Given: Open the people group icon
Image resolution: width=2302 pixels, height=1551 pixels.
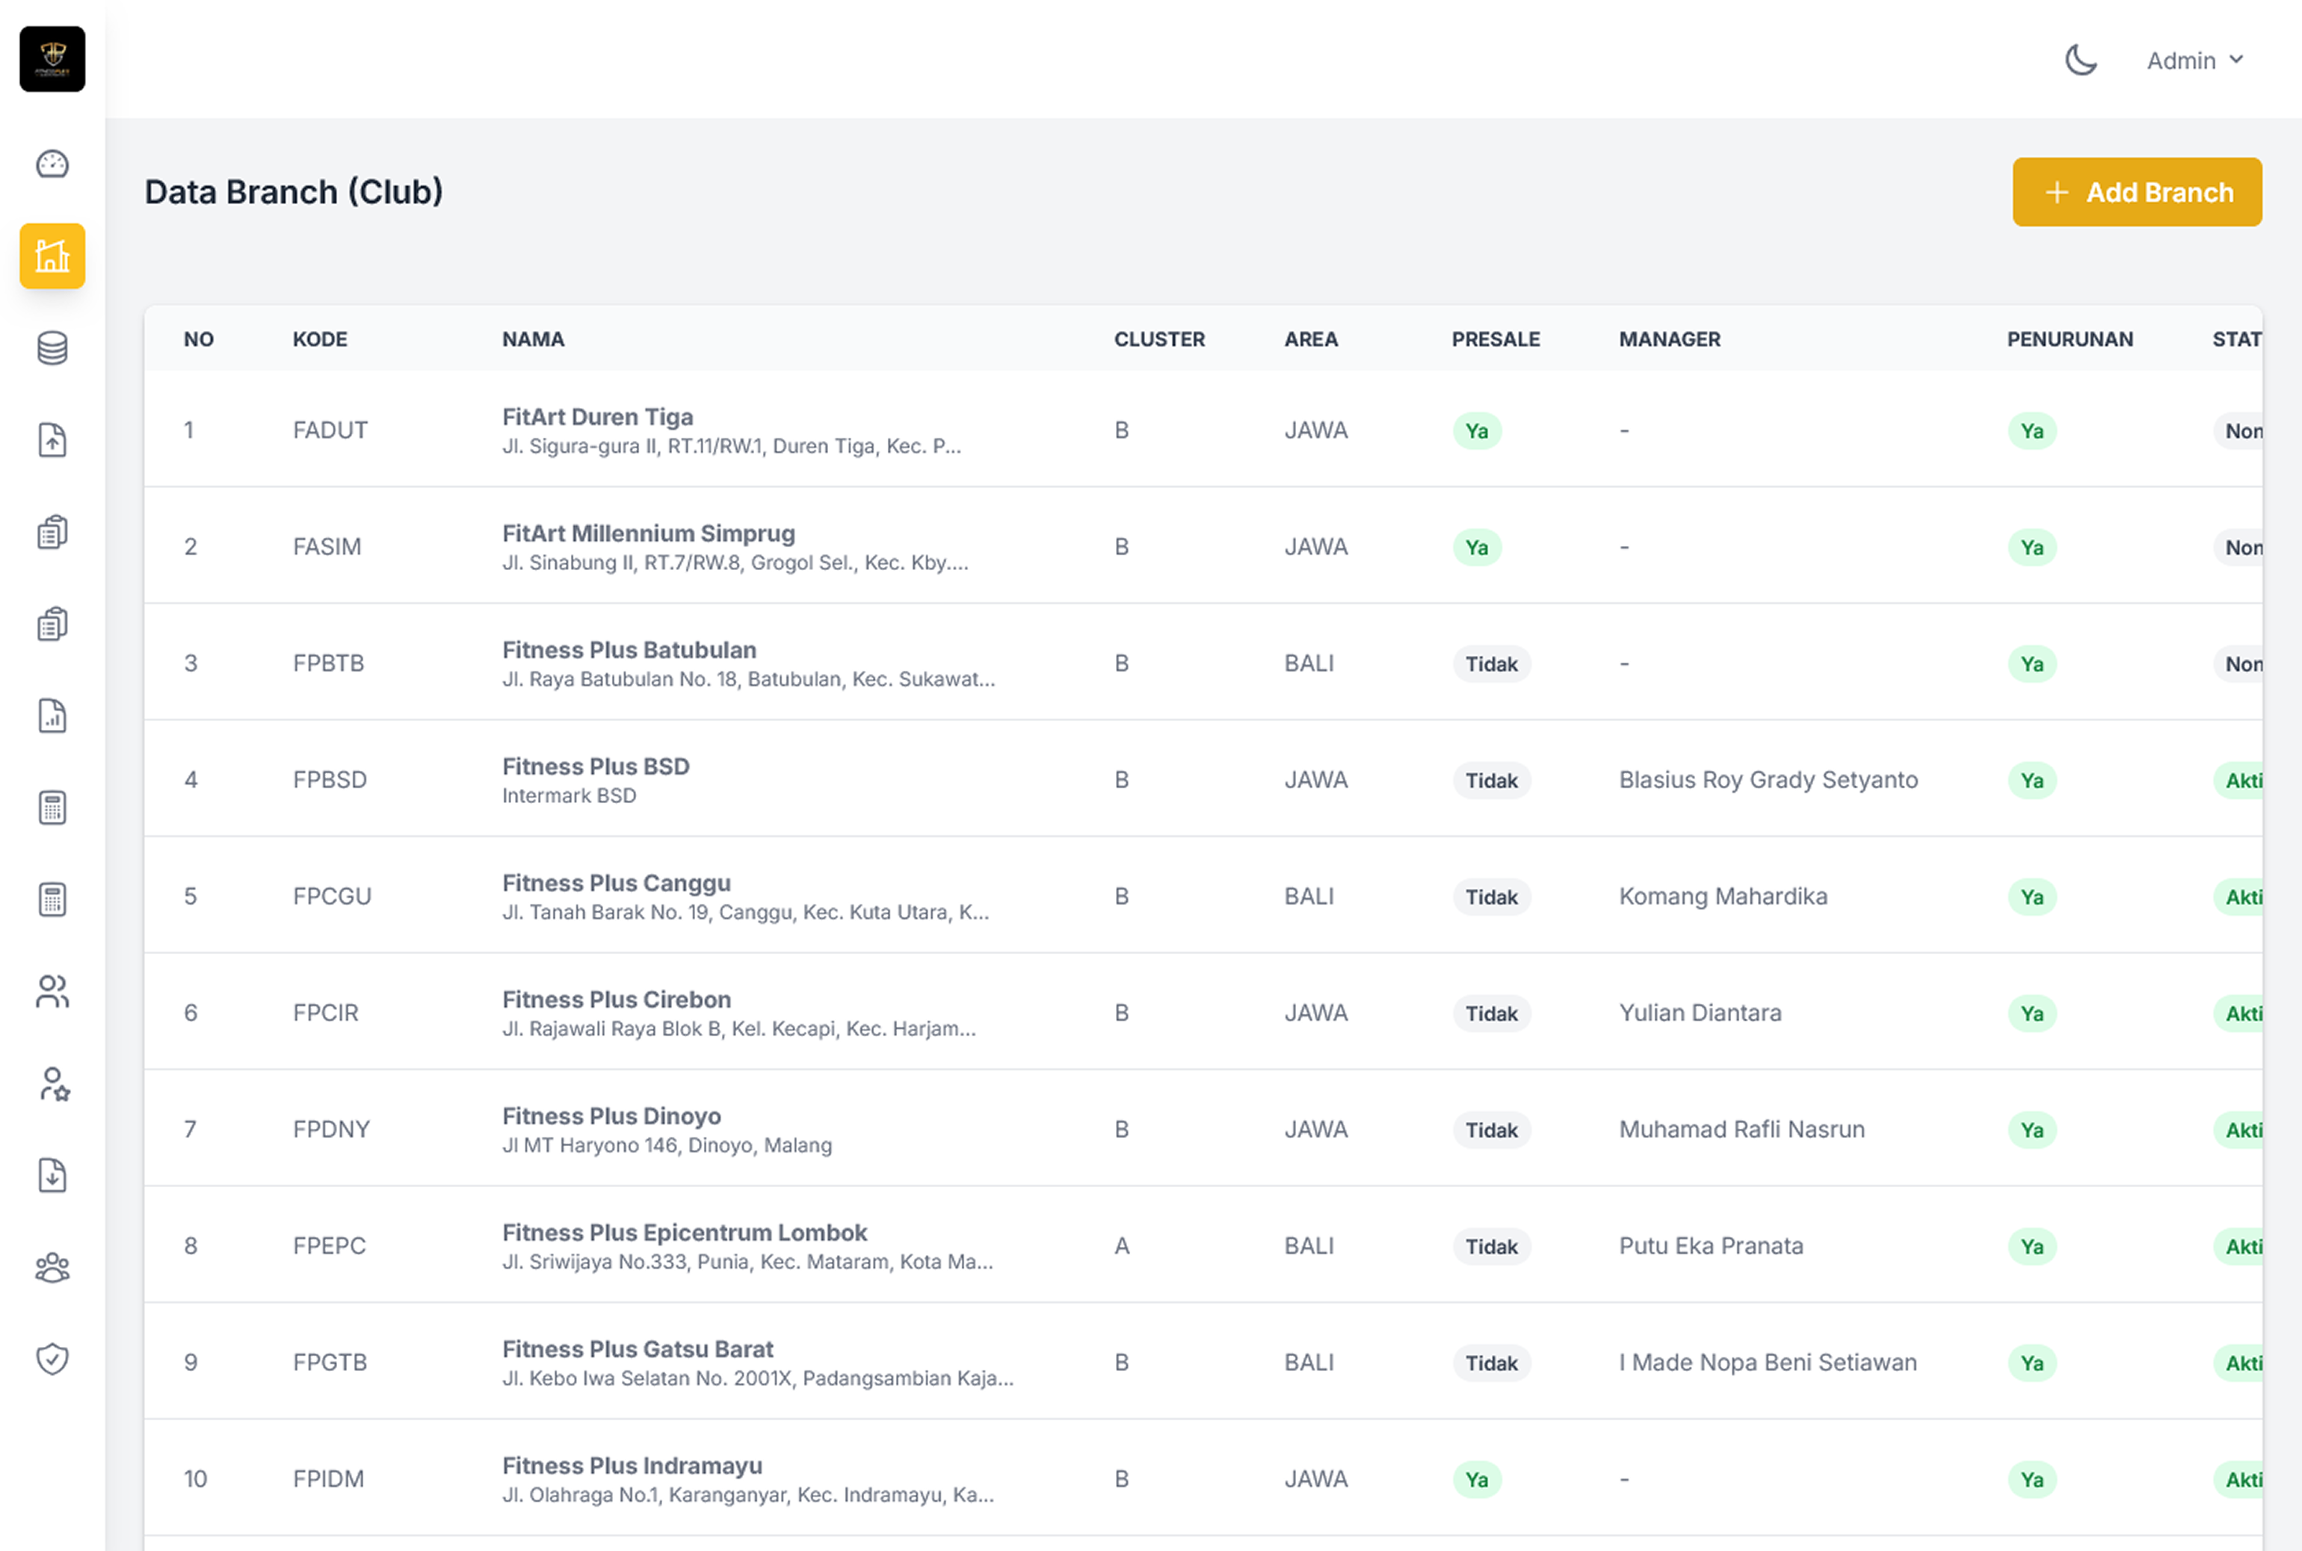Looking at the screenshot, I should (52, 1268).
